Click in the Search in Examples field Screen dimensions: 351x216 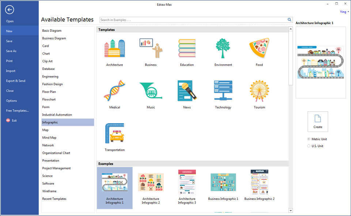193,20
